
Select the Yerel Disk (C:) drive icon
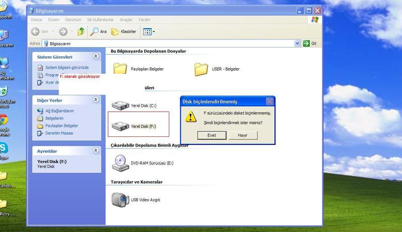coord(120,105)
